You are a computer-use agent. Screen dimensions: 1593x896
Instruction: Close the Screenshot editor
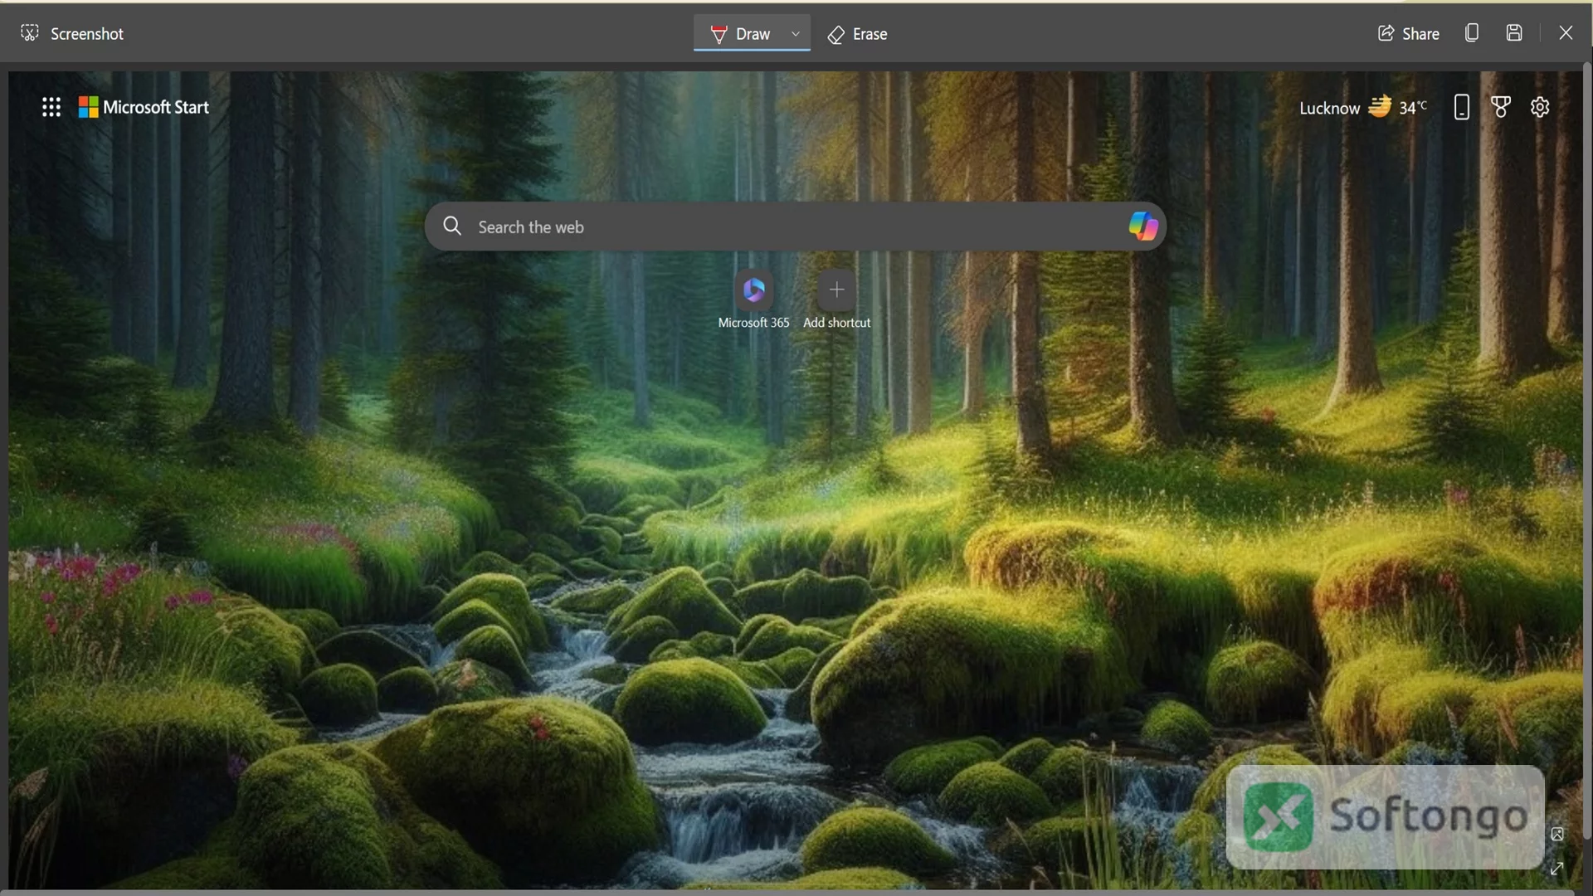(1566, 33)
